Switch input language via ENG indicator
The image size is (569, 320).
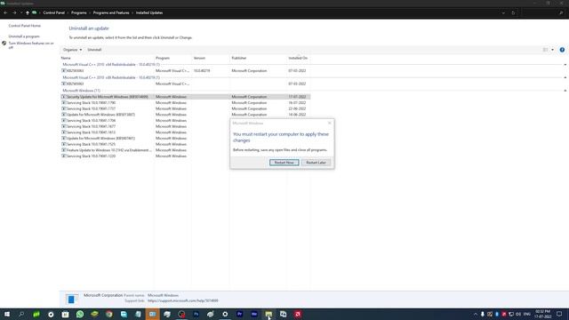click(527, 314)
